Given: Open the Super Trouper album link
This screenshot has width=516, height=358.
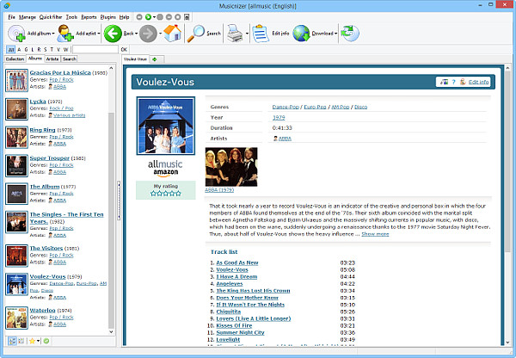Looking at the screenshot, I should pyautogui.click(x=50, y=158).
